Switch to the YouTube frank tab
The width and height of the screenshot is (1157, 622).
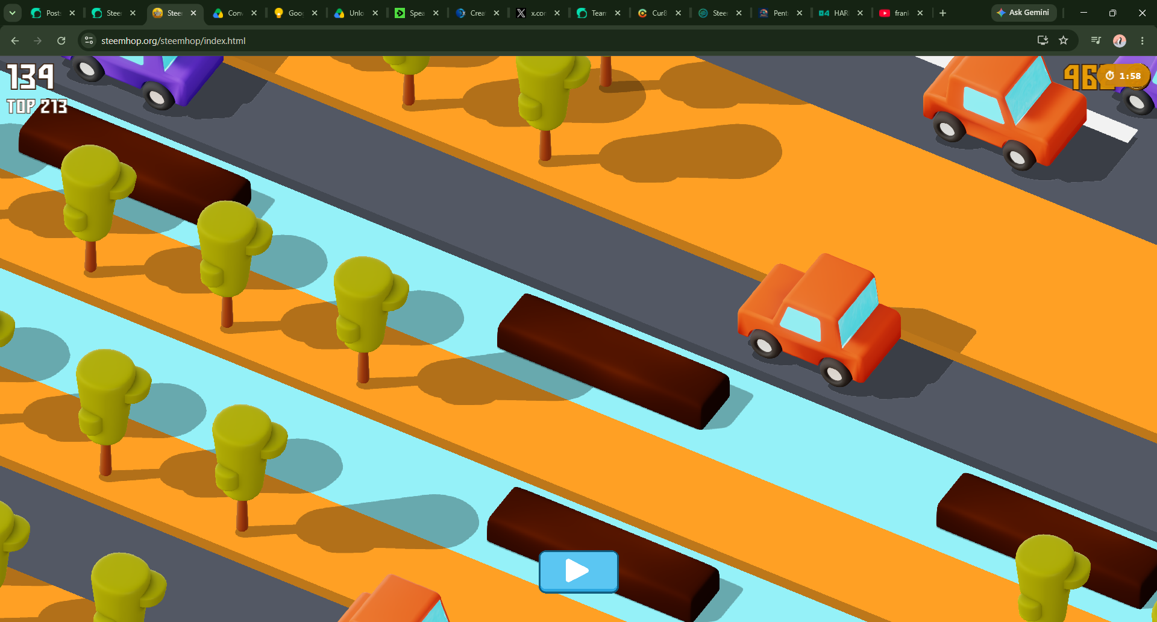coord(901,13)
